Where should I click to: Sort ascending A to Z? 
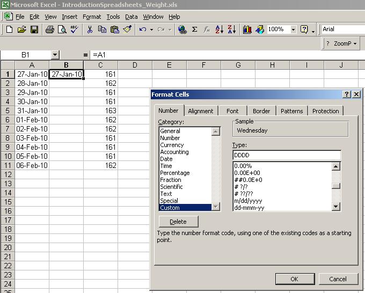pyautogui.click(x=220, y=30)
